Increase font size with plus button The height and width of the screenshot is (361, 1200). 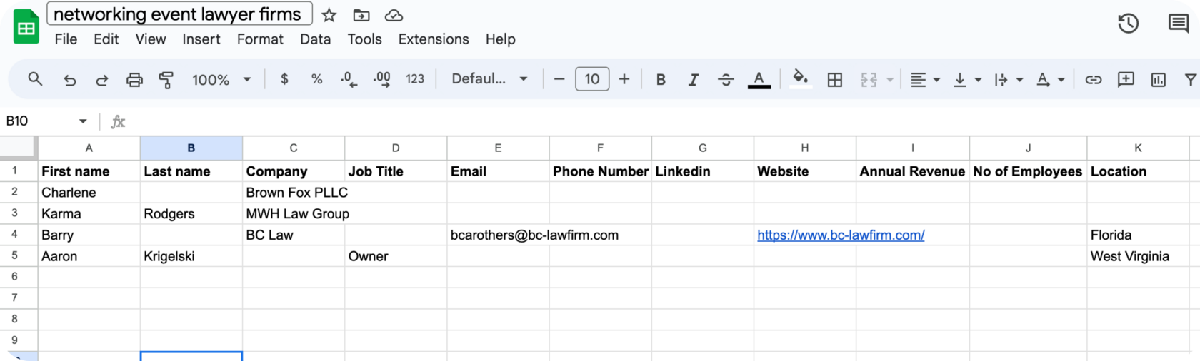click(624, 79)
